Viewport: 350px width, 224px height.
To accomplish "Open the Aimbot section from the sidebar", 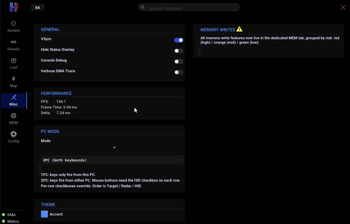I will (14, 26).
